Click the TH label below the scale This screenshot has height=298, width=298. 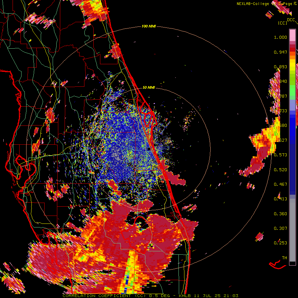point(284,258)
